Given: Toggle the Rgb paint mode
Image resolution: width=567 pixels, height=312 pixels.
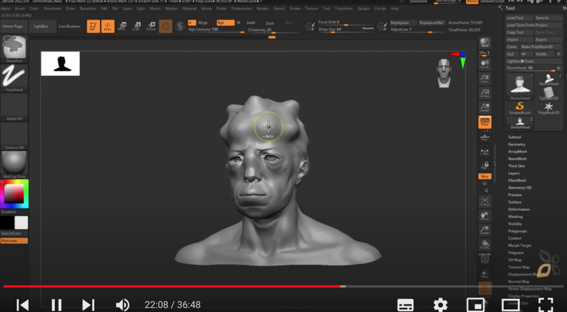Looking at the screenshot, I should [x=225, y=23].
